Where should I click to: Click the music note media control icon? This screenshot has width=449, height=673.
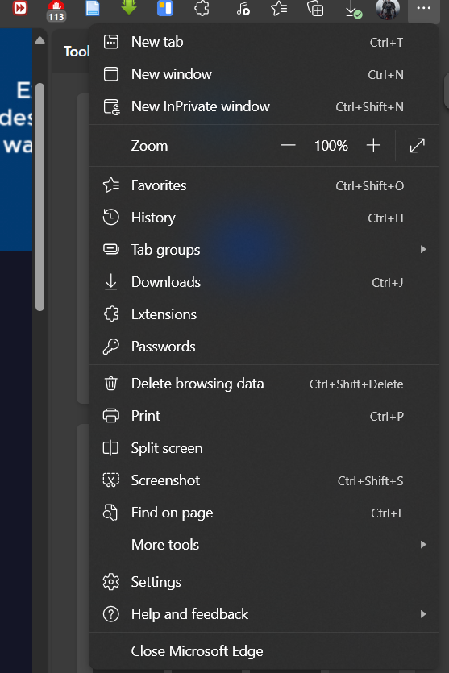[x=243, y=8]
